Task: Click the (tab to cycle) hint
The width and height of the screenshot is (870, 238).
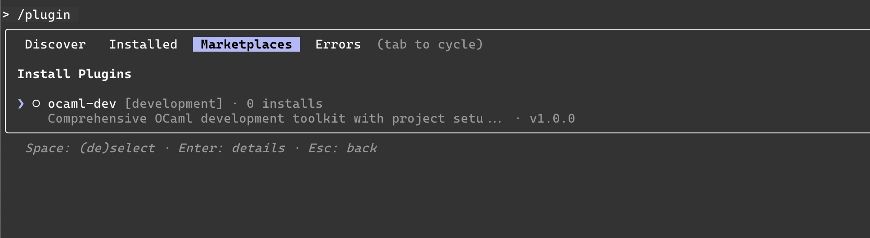Action: pos(430,44)
